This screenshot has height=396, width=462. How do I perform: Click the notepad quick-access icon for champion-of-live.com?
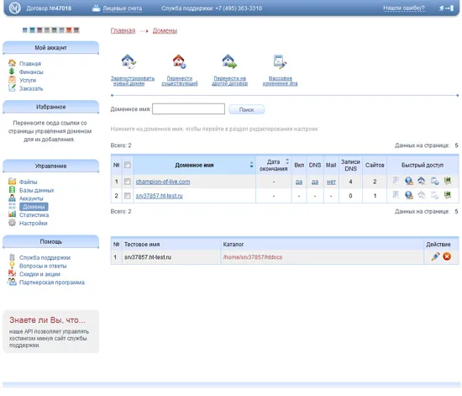pos(396,181)
